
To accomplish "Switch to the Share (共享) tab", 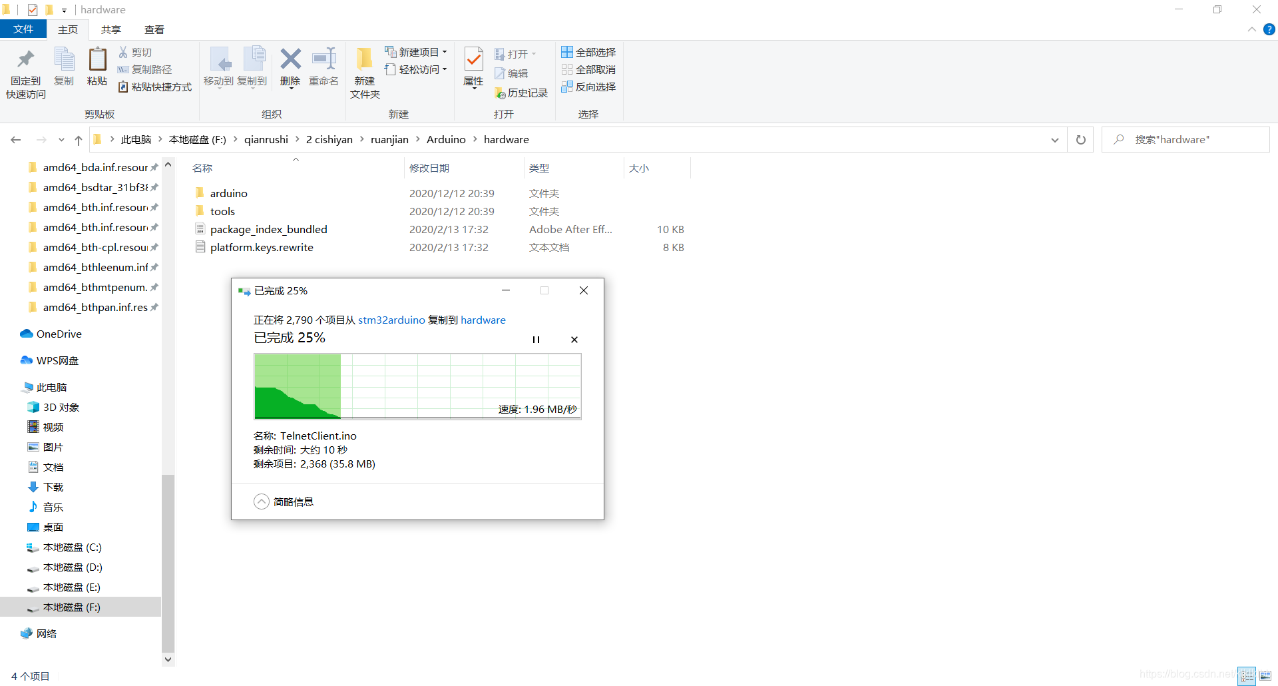I will (111, 29).
